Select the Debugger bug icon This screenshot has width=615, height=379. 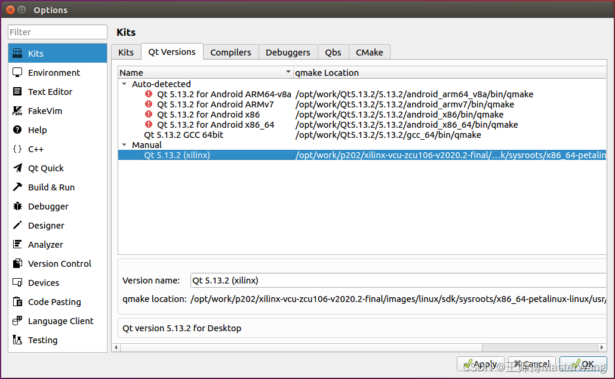(17, 206)
